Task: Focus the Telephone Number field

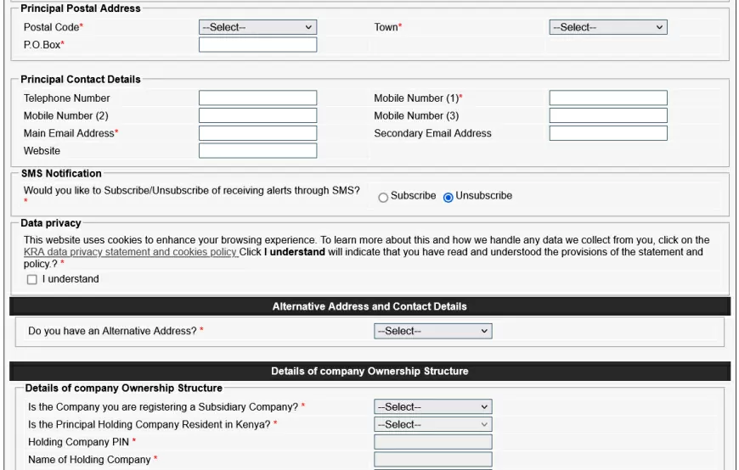Action: click(257, 98)
